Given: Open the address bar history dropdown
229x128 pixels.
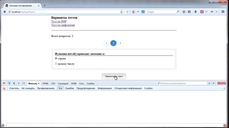Looking at the screenshot, I should click(125, 12).
